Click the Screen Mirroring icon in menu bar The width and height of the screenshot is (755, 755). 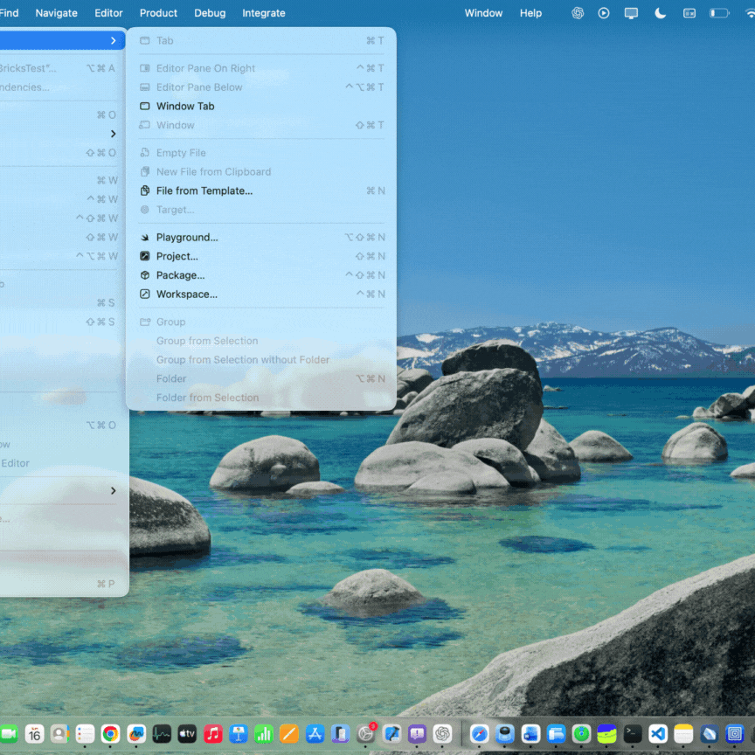pyautogui.click(x=631, y=13)
